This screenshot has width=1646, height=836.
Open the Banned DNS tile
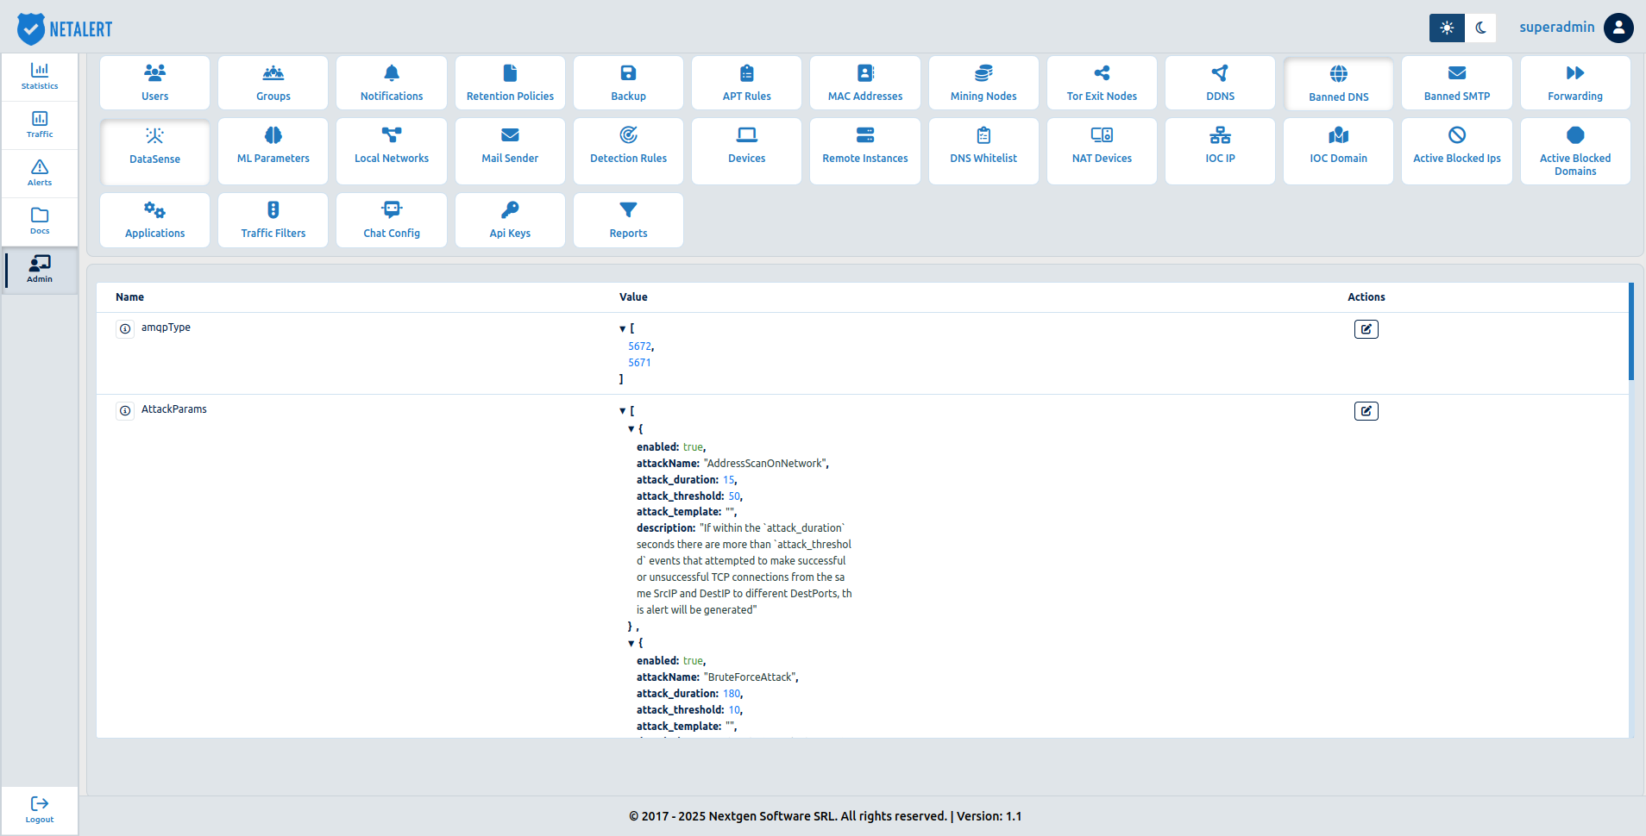(x=1339, y=84)
